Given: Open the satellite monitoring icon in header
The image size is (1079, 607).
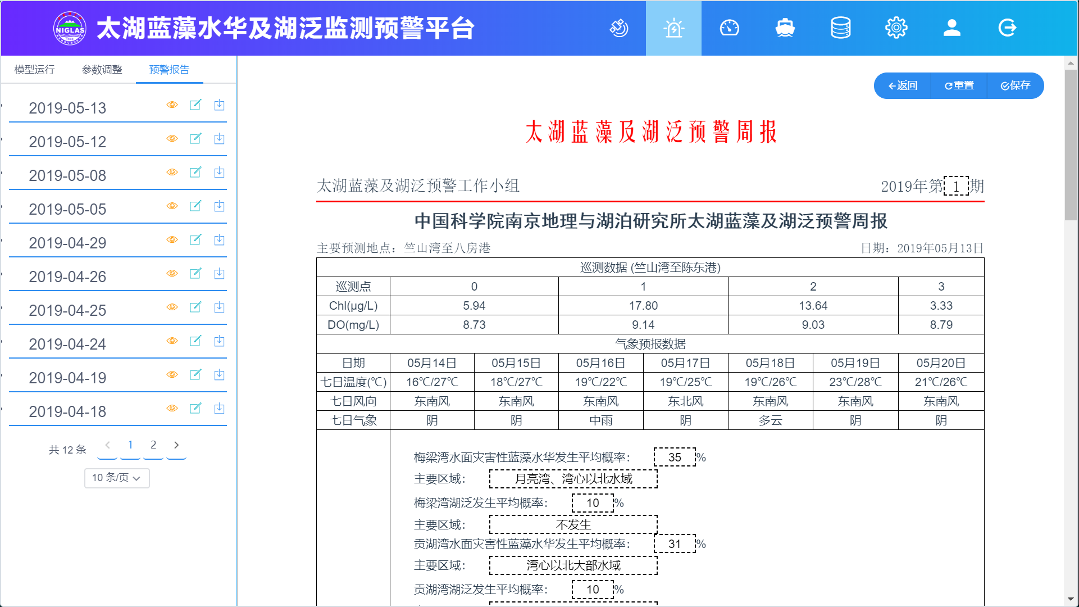Looking at the screenshot, I should [618, 28].
